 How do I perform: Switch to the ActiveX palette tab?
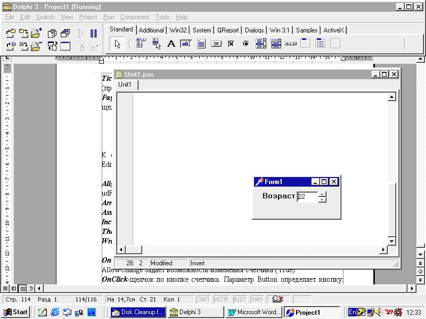(x=333, y=30)
